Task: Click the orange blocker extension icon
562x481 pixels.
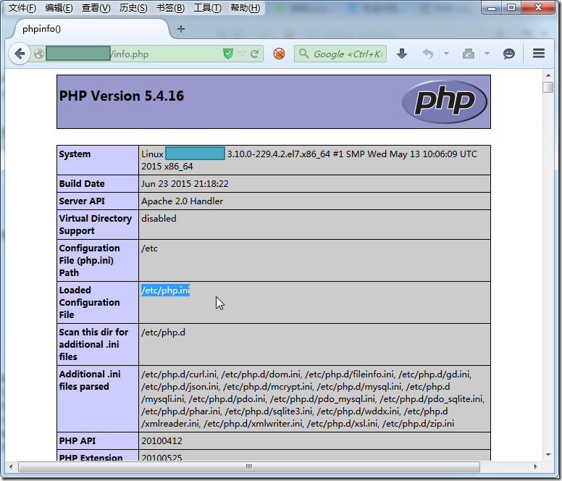Action: (x=279, y=54)
